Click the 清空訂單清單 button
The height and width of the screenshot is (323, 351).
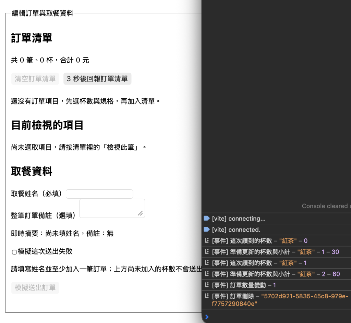35,79
